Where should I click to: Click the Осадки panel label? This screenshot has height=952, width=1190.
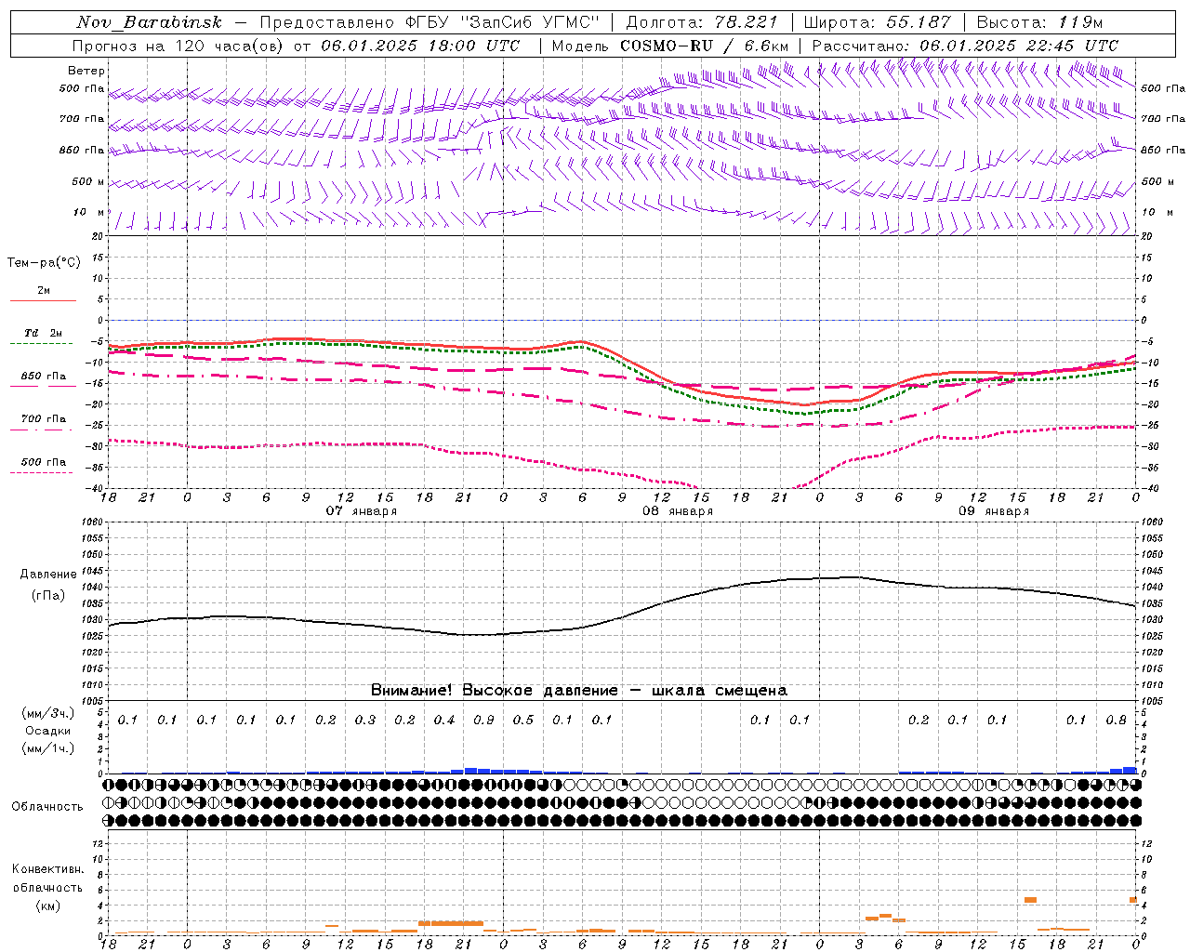pyautogui.click(x=48, y=731)
